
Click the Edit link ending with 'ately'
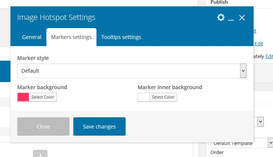[x=269, y=57]
